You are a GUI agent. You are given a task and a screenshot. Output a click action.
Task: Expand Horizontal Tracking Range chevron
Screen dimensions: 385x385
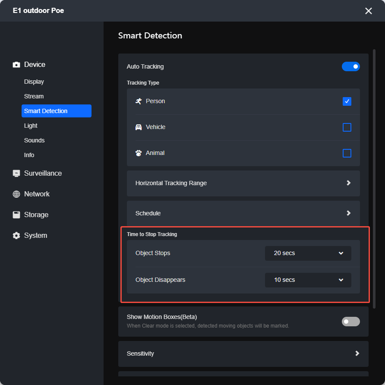pyautogui.click(x=348, y=183)
